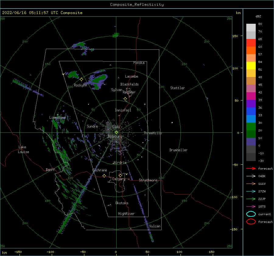
Task: Click the RockyMH label
Action: point(80,85)
